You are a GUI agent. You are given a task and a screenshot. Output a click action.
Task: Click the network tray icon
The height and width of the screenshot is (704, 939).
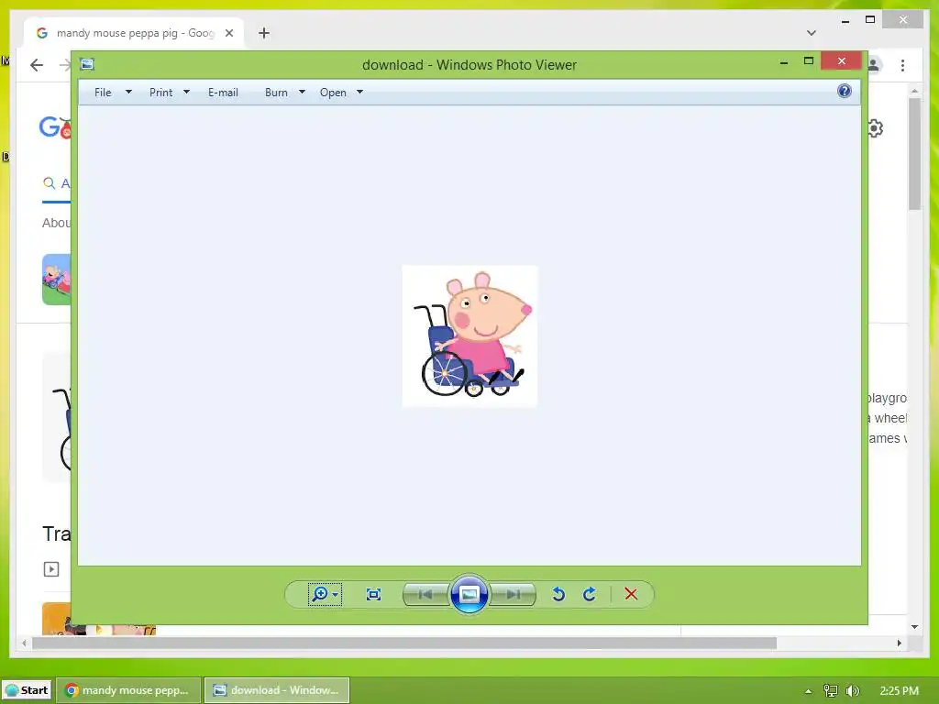coord(831,691)
